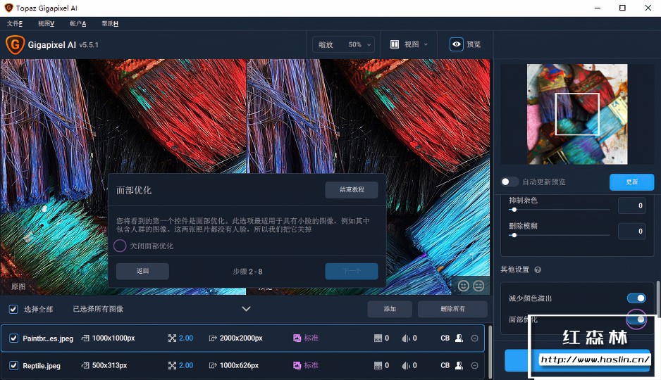Open the 文件F menu

coord(15,23)
